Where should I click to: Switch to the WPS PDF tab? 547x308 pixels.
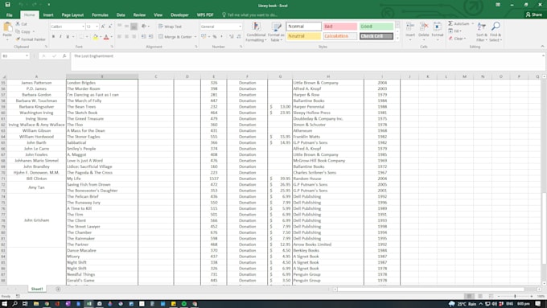205,15
